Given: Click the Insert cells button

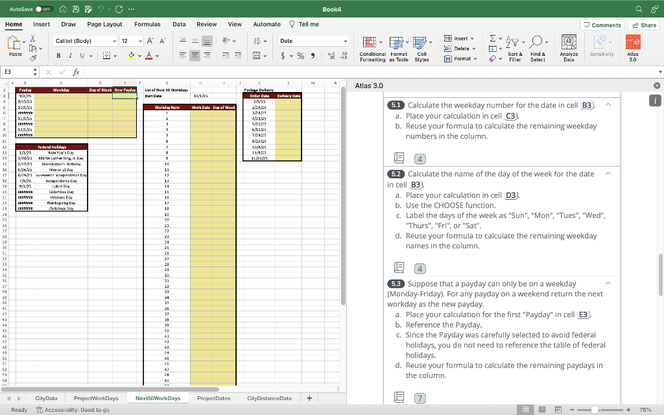Looking at the screenshot, I should (x=459, y=38).
